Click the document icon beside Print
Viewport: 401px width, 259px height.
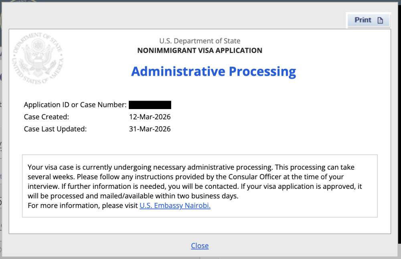point(380,20)
